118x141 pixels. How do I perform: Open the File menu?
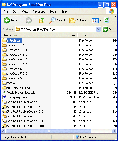coord(6,11)
